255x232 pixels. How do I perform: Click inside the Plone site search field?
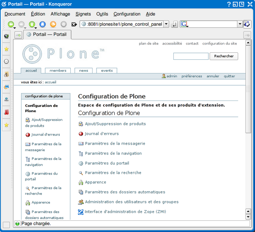pos(191,56)
